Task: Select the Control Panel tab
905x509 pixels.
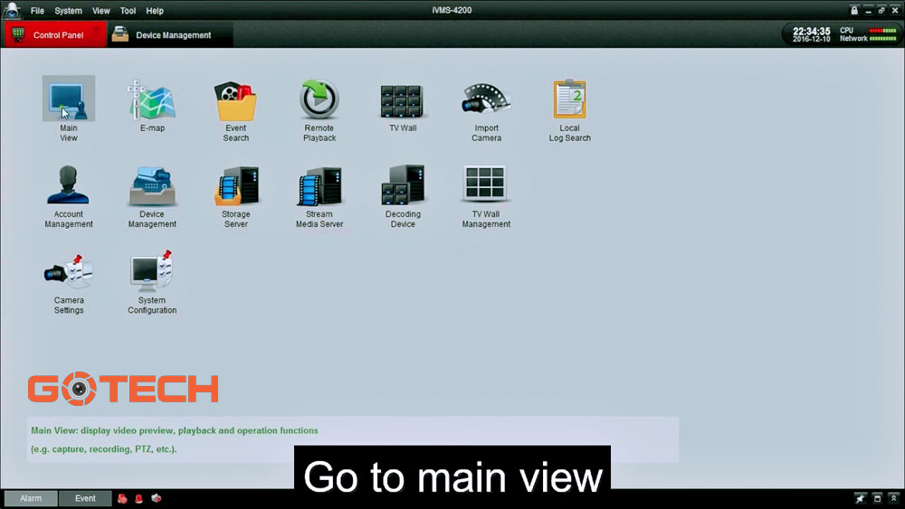Action: point(58,35)
